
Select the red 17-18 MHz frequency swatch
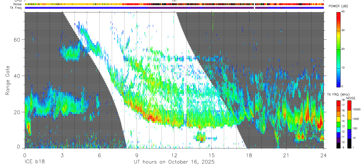[x=338, y=103]
